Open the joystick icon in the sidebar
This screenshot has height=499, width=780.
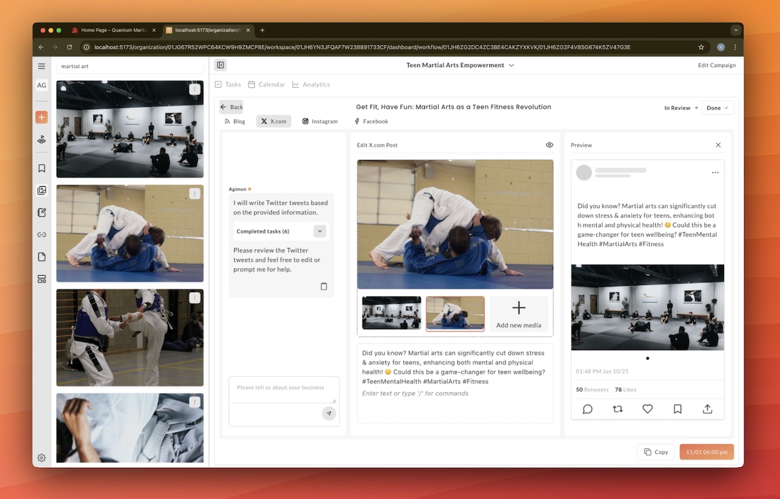(x=42, y=139)
